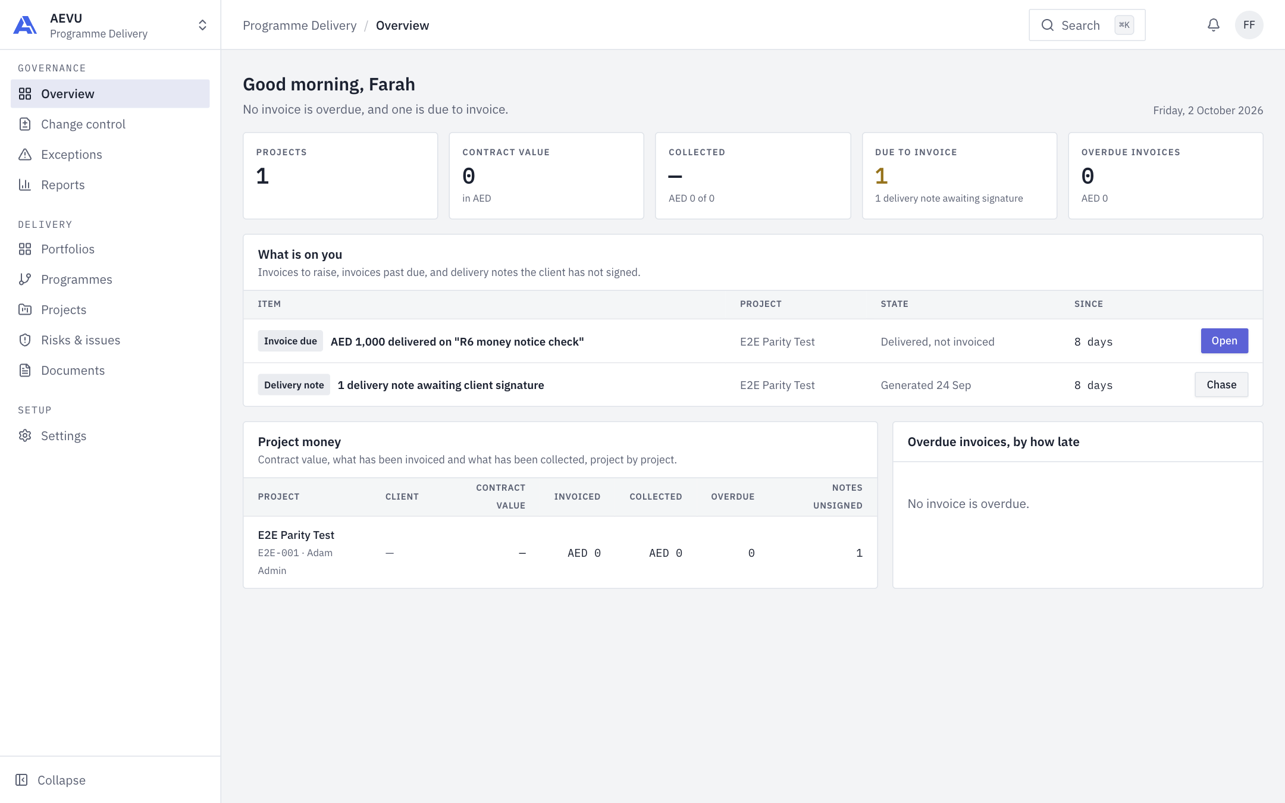The height and width of the screenshot is (803, 1285).
Task: Open notifications bell icon
Action: coord(1214,25)
